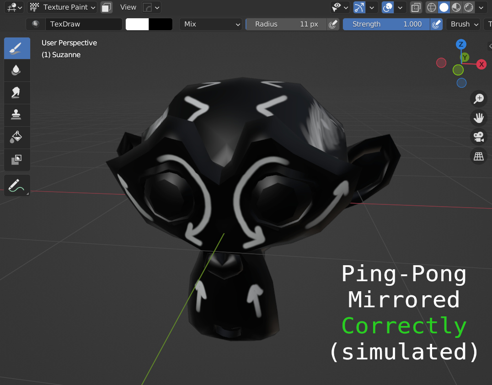
Task: Open the Mix blend mode dropdown
Action: pyautogui.click(x=210, y=24)
